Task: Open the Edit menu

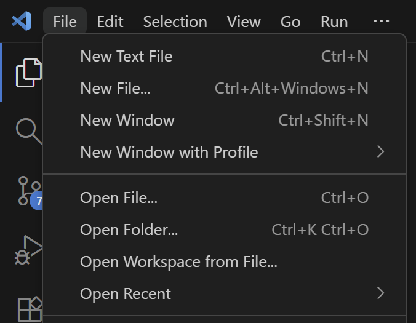Action: click(110, 22)
